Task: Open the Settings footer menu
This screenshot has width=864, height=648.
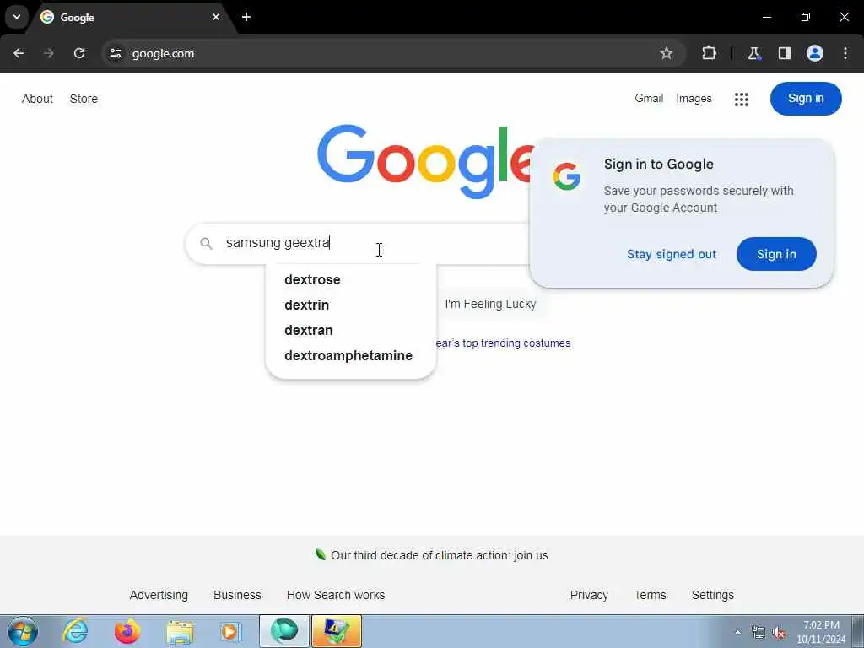Action: click(x=712, y=595)
